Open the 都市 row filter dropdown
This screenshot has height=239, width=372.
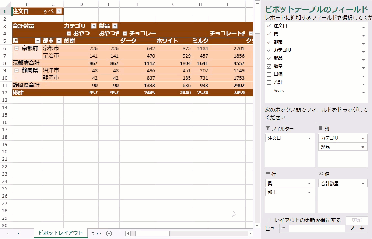[x=59, y=41]
